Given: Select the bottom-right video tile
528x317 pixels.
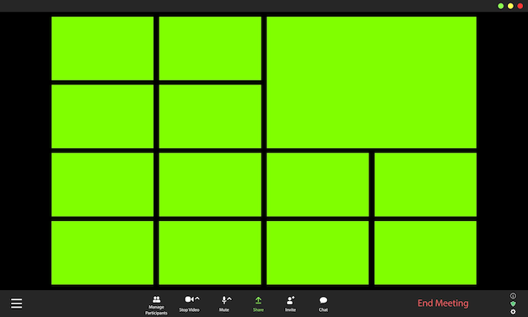Looking at the screenshot, I should pos(425,253).
